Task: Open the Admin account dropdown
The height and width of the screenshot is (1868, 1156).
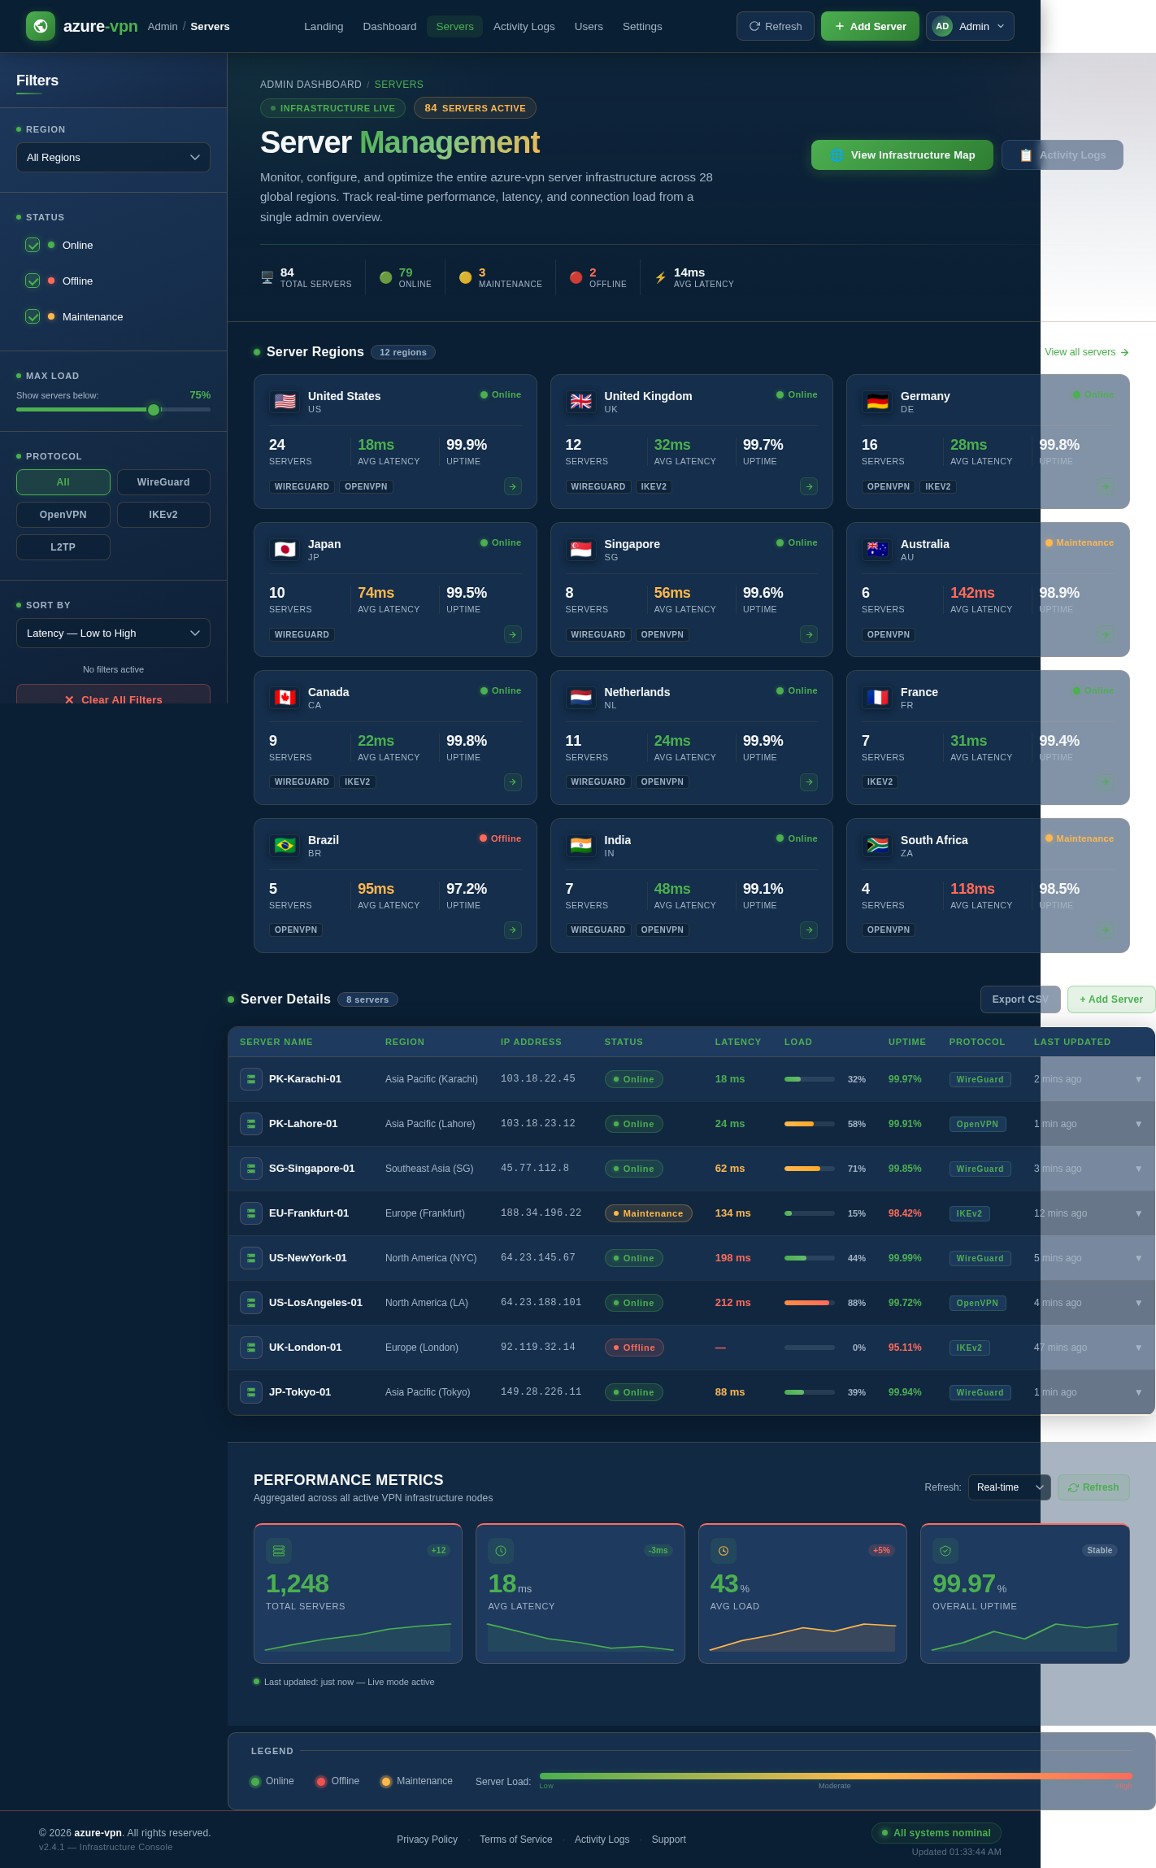Action: coord(970,26)
